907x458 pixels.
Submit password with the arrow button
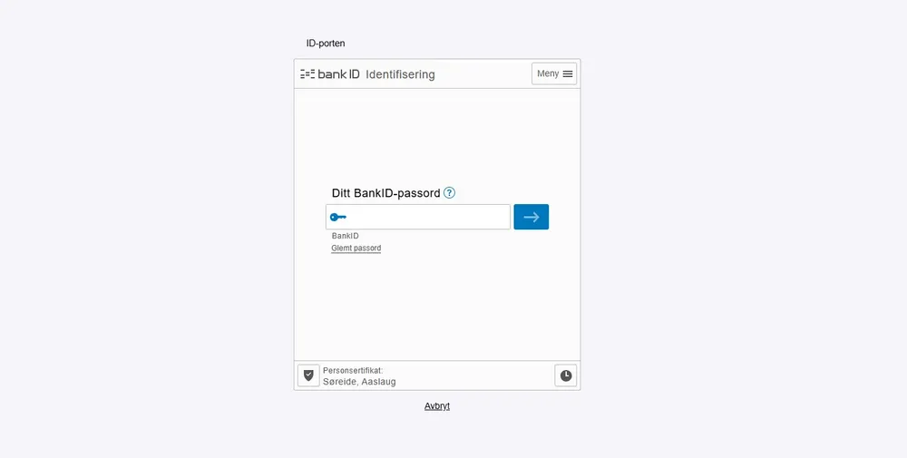point(531,217)
